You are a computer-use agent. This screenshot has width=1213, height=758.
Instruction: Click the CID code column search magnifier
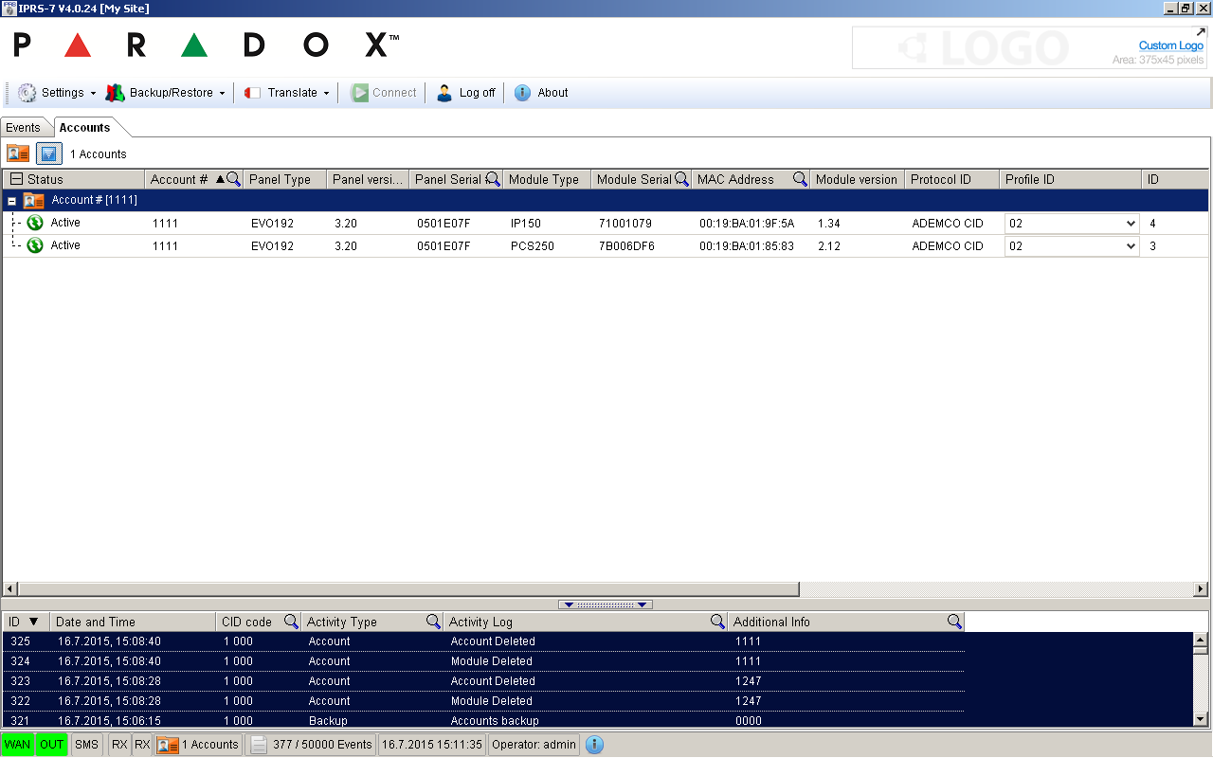point(291,622)
